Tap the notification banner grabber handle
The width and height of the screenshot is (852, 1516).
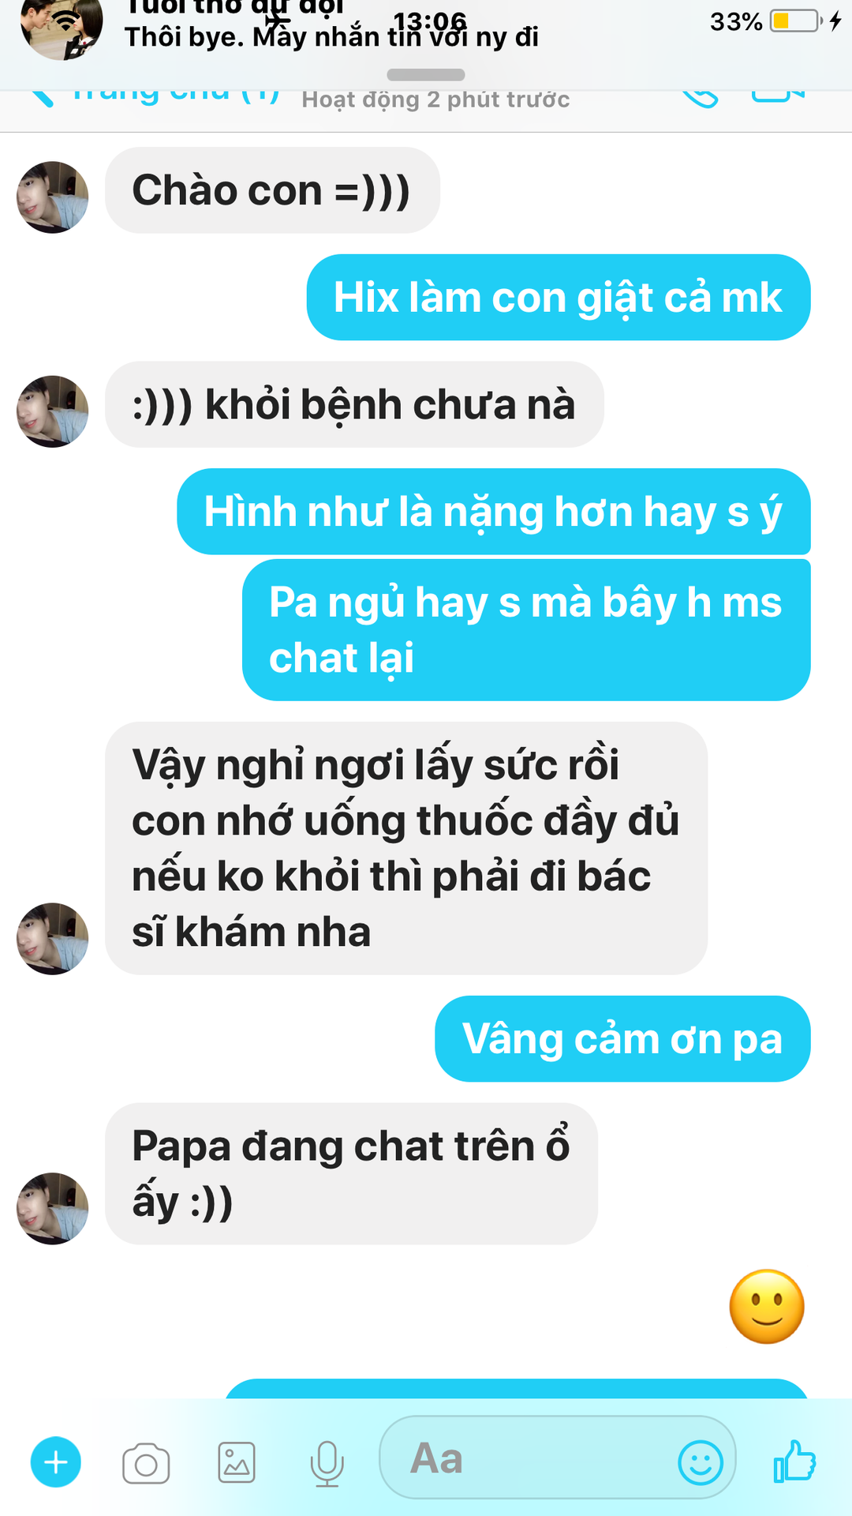click(x=426, y=75)
